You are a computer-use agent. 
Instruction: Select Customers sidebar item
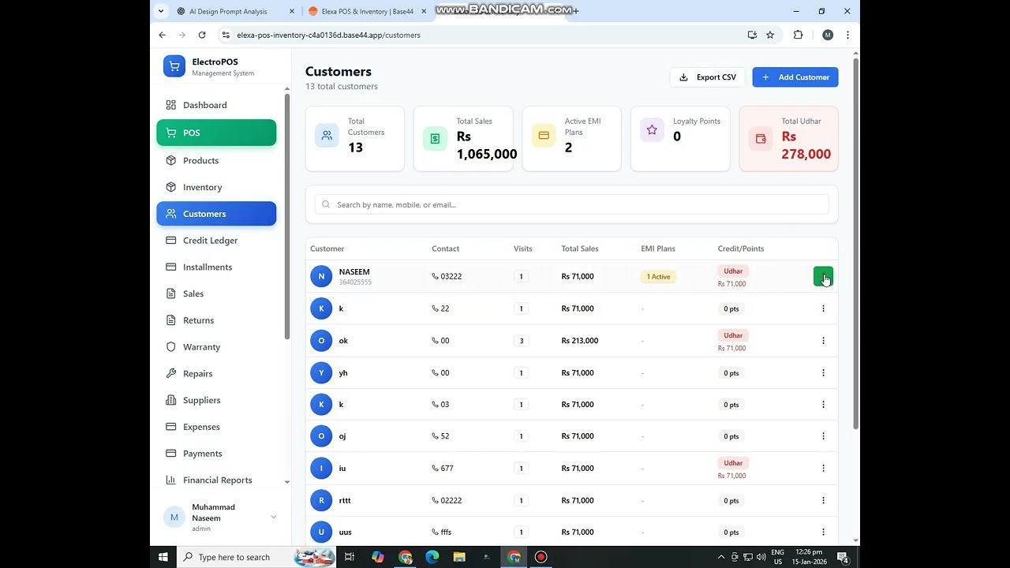point(216,214)
